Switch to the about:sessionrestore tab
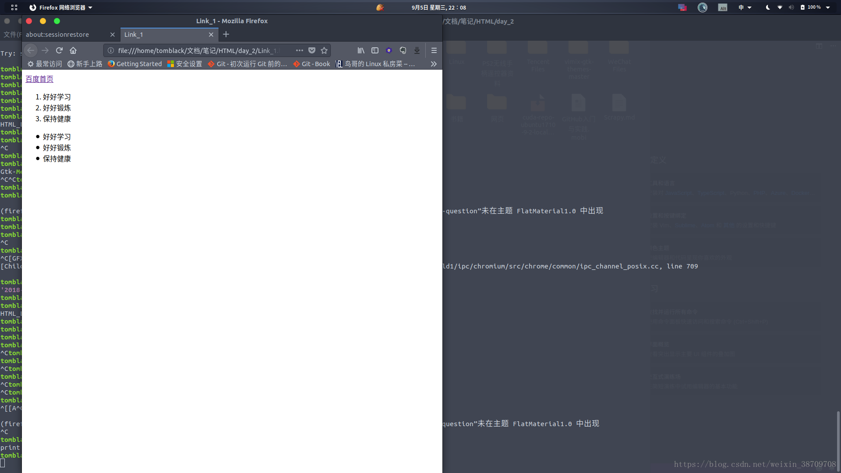 point(57,35)
